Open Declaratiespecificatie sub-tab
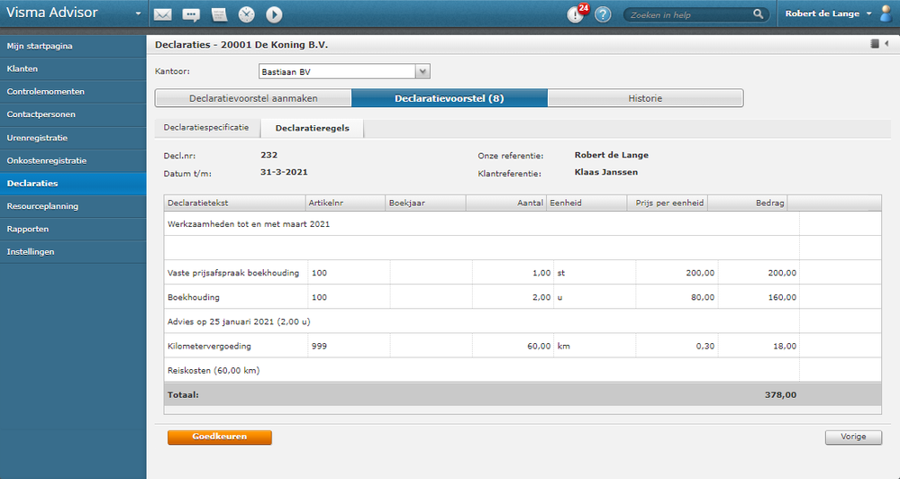The width and height of the screenshot is (900, 479). 206,128
